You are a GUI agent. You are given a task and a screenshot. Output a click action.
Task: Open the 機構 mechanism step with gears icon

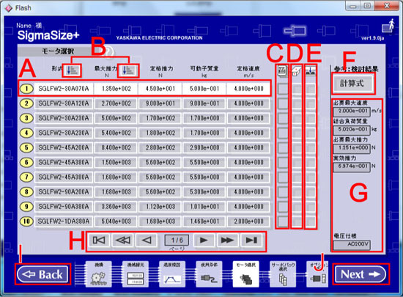click(99, 274)
